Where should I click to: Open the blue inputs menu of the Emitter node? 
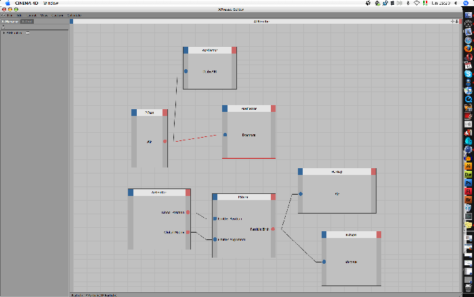(x=131, y=193)
